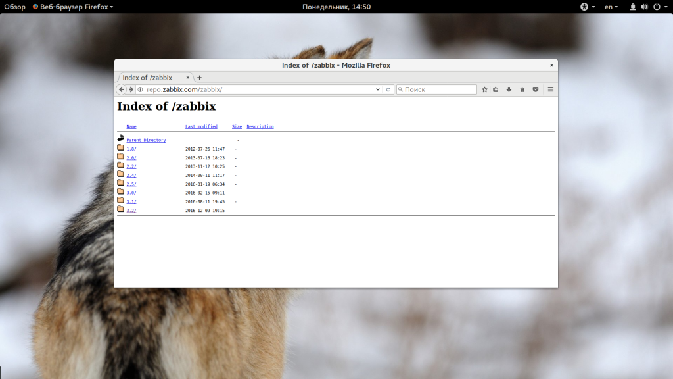This screenshot has width=673, height=379.
Task: Bookmark this page with the star icon
Action: (484, 89)
